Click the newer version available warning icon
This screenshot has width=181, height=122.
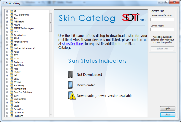72,96
